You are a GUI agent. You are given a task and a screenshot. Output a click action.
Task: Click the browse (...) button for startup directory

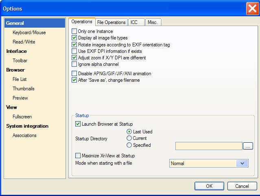click(248, 146)
